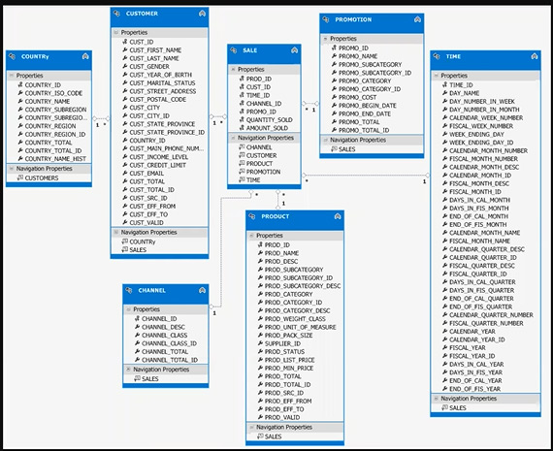This screenshot has height=451, width=553.
Task: Click the entity icon in the SALE header
Action: click(234, 50)
